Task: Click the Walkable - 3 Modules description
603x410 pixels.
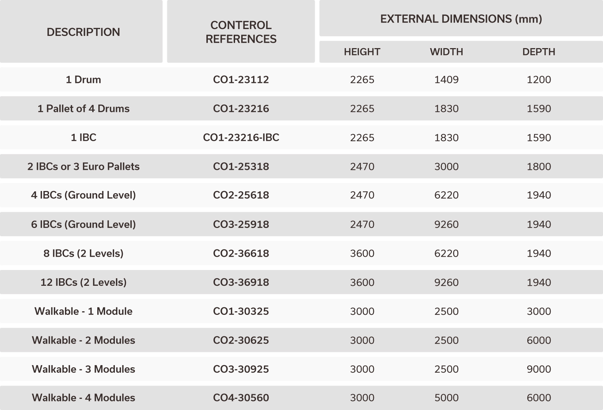Action: 83,369
